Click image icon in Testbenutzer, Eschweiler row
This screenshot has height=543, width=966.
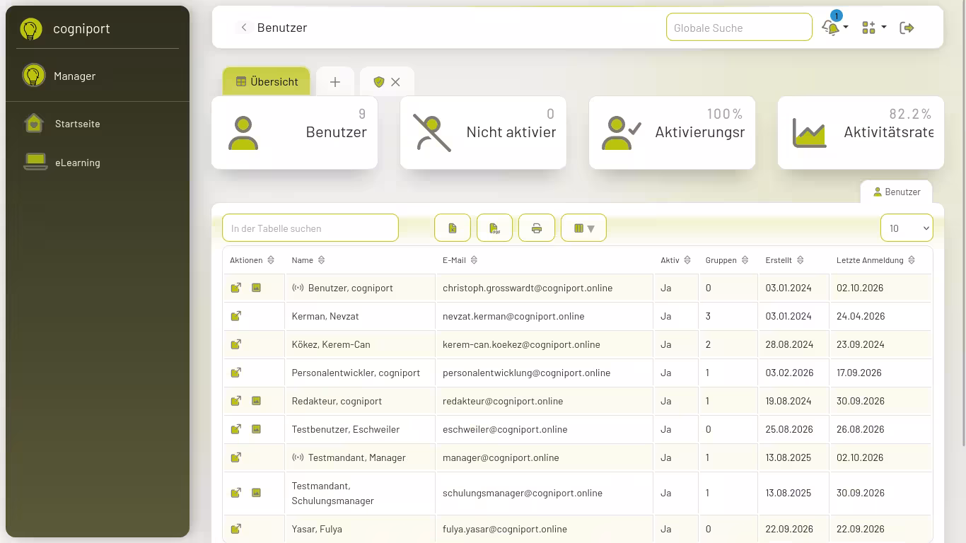(x=256, y=429)
